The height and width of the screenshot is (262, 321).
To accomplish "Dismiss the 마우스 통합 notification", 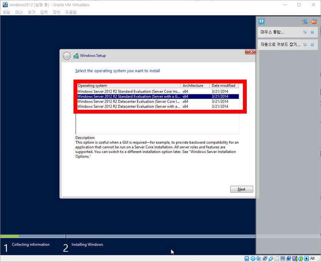I will point(312,32).
